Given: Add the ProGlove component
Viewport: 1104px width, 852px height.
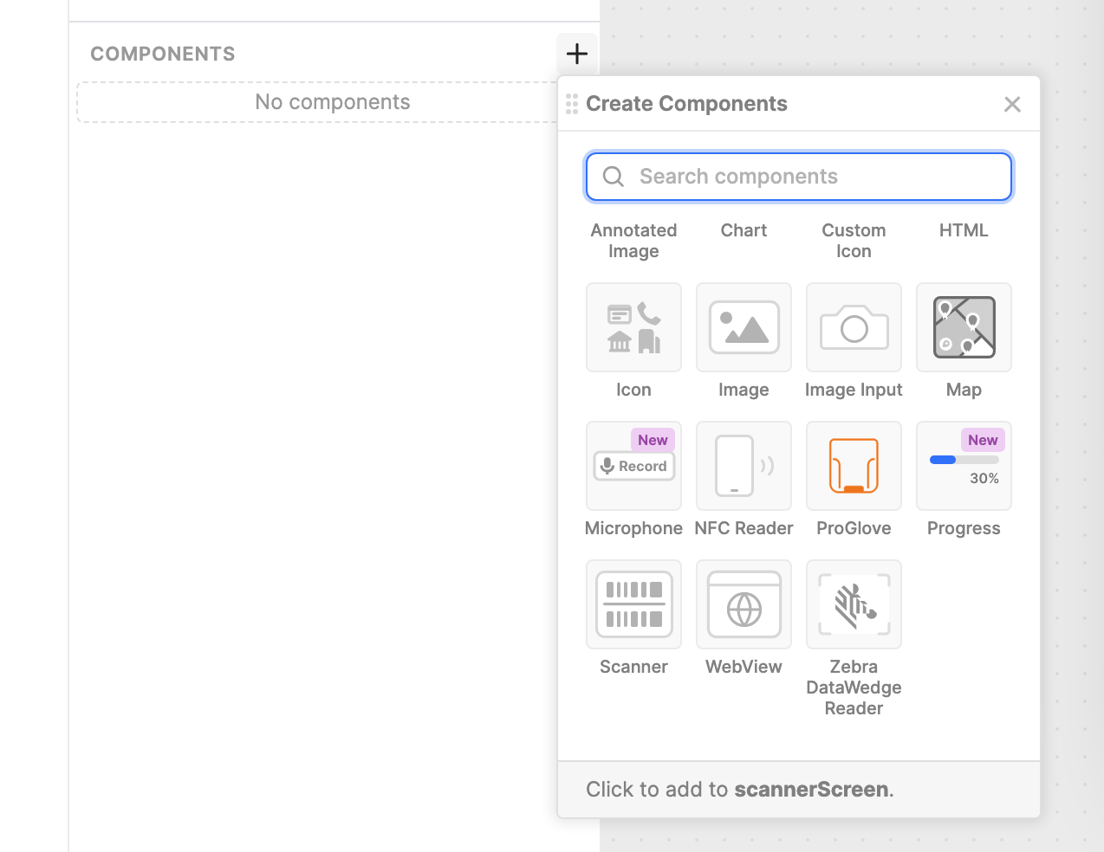Looking at the screenshot, I should [854, 466].
